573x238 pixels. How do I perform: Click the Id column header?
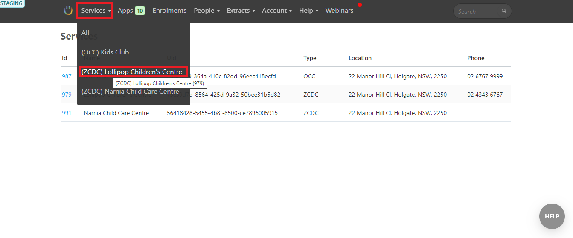pyautogui.click(x=64, y=58)
